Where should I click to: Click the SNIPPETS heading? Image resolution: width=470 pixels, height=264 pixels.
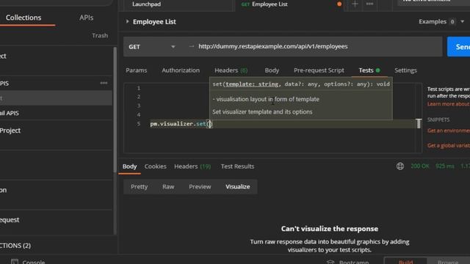[x=438, y=120]
